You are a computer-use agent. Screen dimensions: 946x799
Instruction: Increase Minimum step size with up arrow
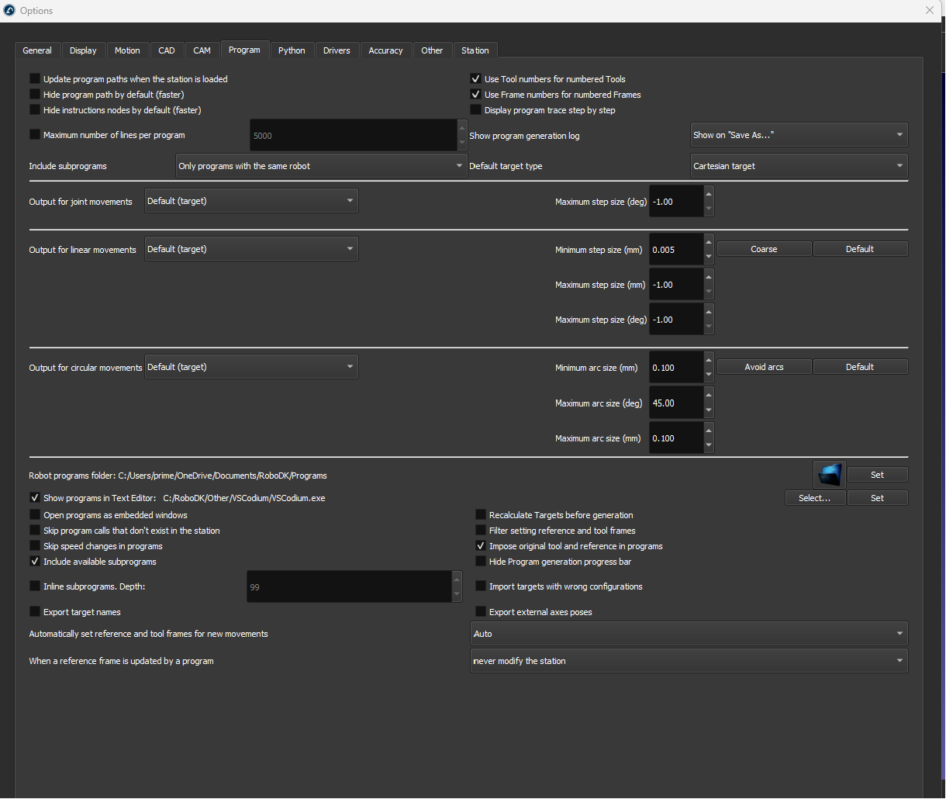pyautogui.click(x=709, y=241)
